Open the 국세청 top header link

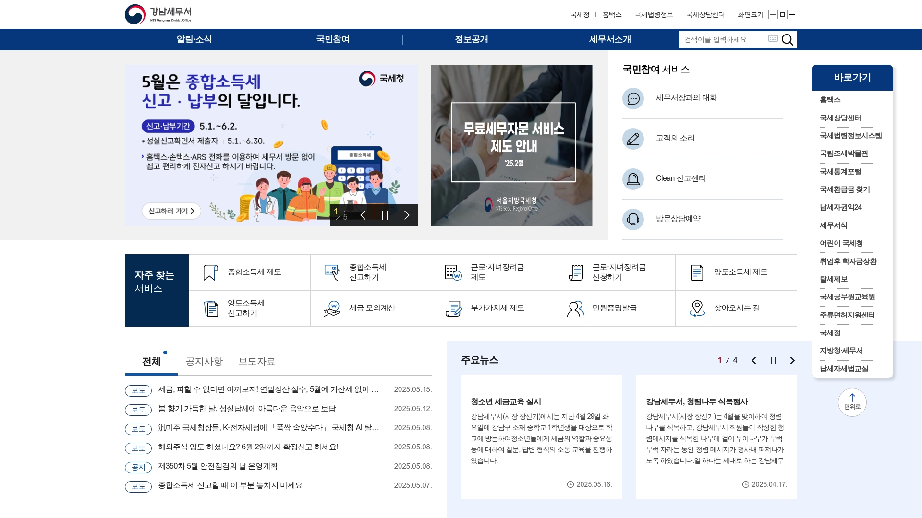coord(580,14)
